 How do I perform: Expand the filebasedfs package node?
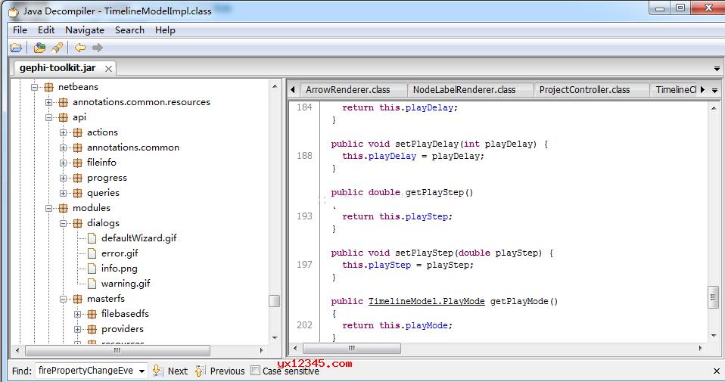[78, 314]
